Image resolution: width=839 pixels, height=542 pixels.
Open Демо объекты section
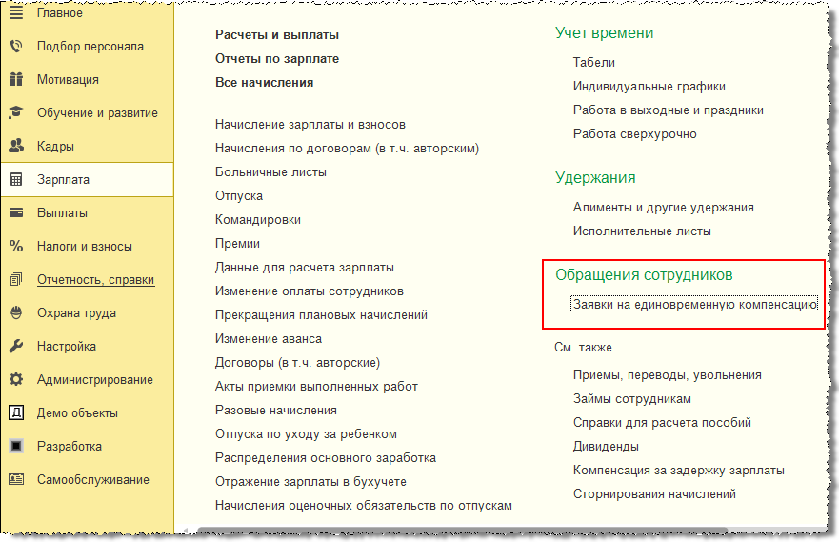coord(77,413)
